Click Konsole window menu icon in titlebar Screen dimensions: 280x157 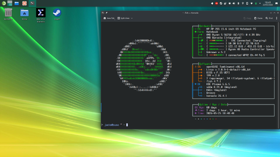(103, 13)
